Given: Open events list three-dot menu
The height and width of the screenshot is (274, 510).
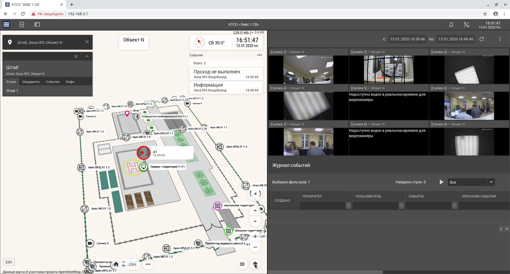Looking at the screenshot, I should [x=259, y=55].
